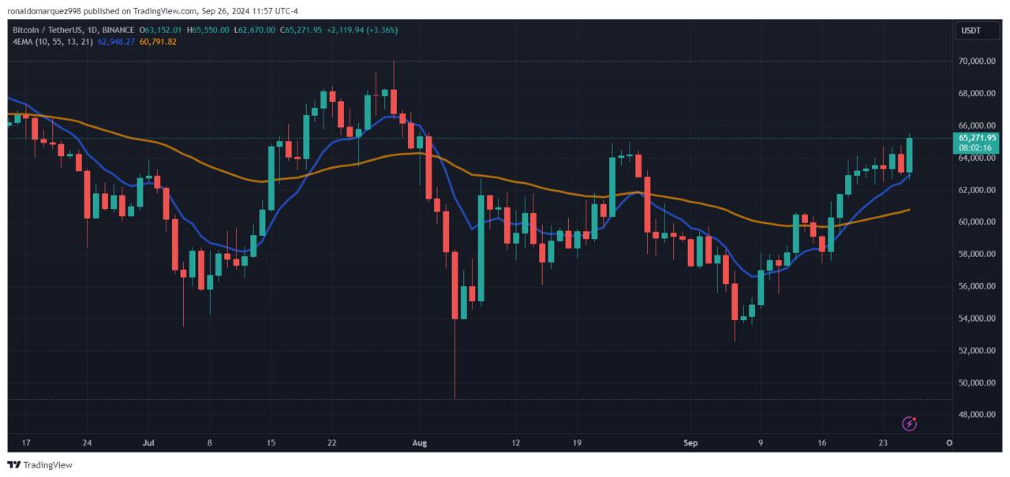
Task: Click the current price label 65,271.95
Action: [x=977, y=137]
